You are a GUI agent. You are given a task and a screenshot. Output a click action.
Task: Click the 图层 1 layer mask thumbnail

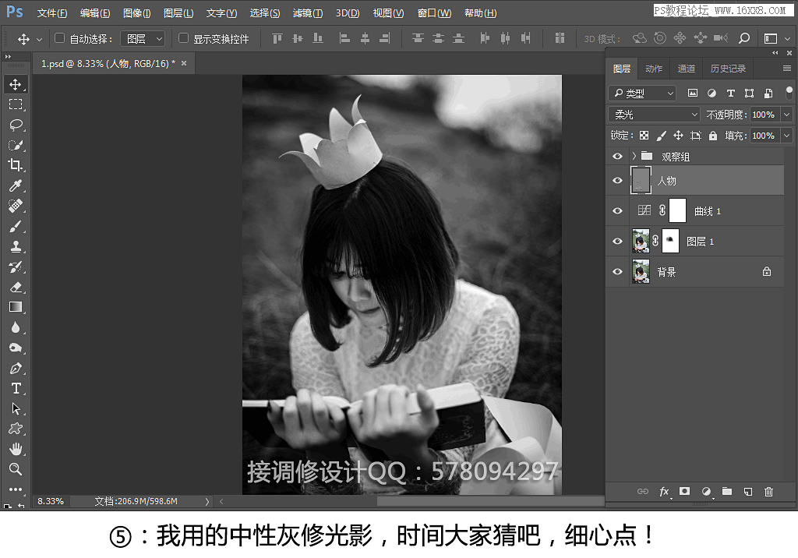670,242
